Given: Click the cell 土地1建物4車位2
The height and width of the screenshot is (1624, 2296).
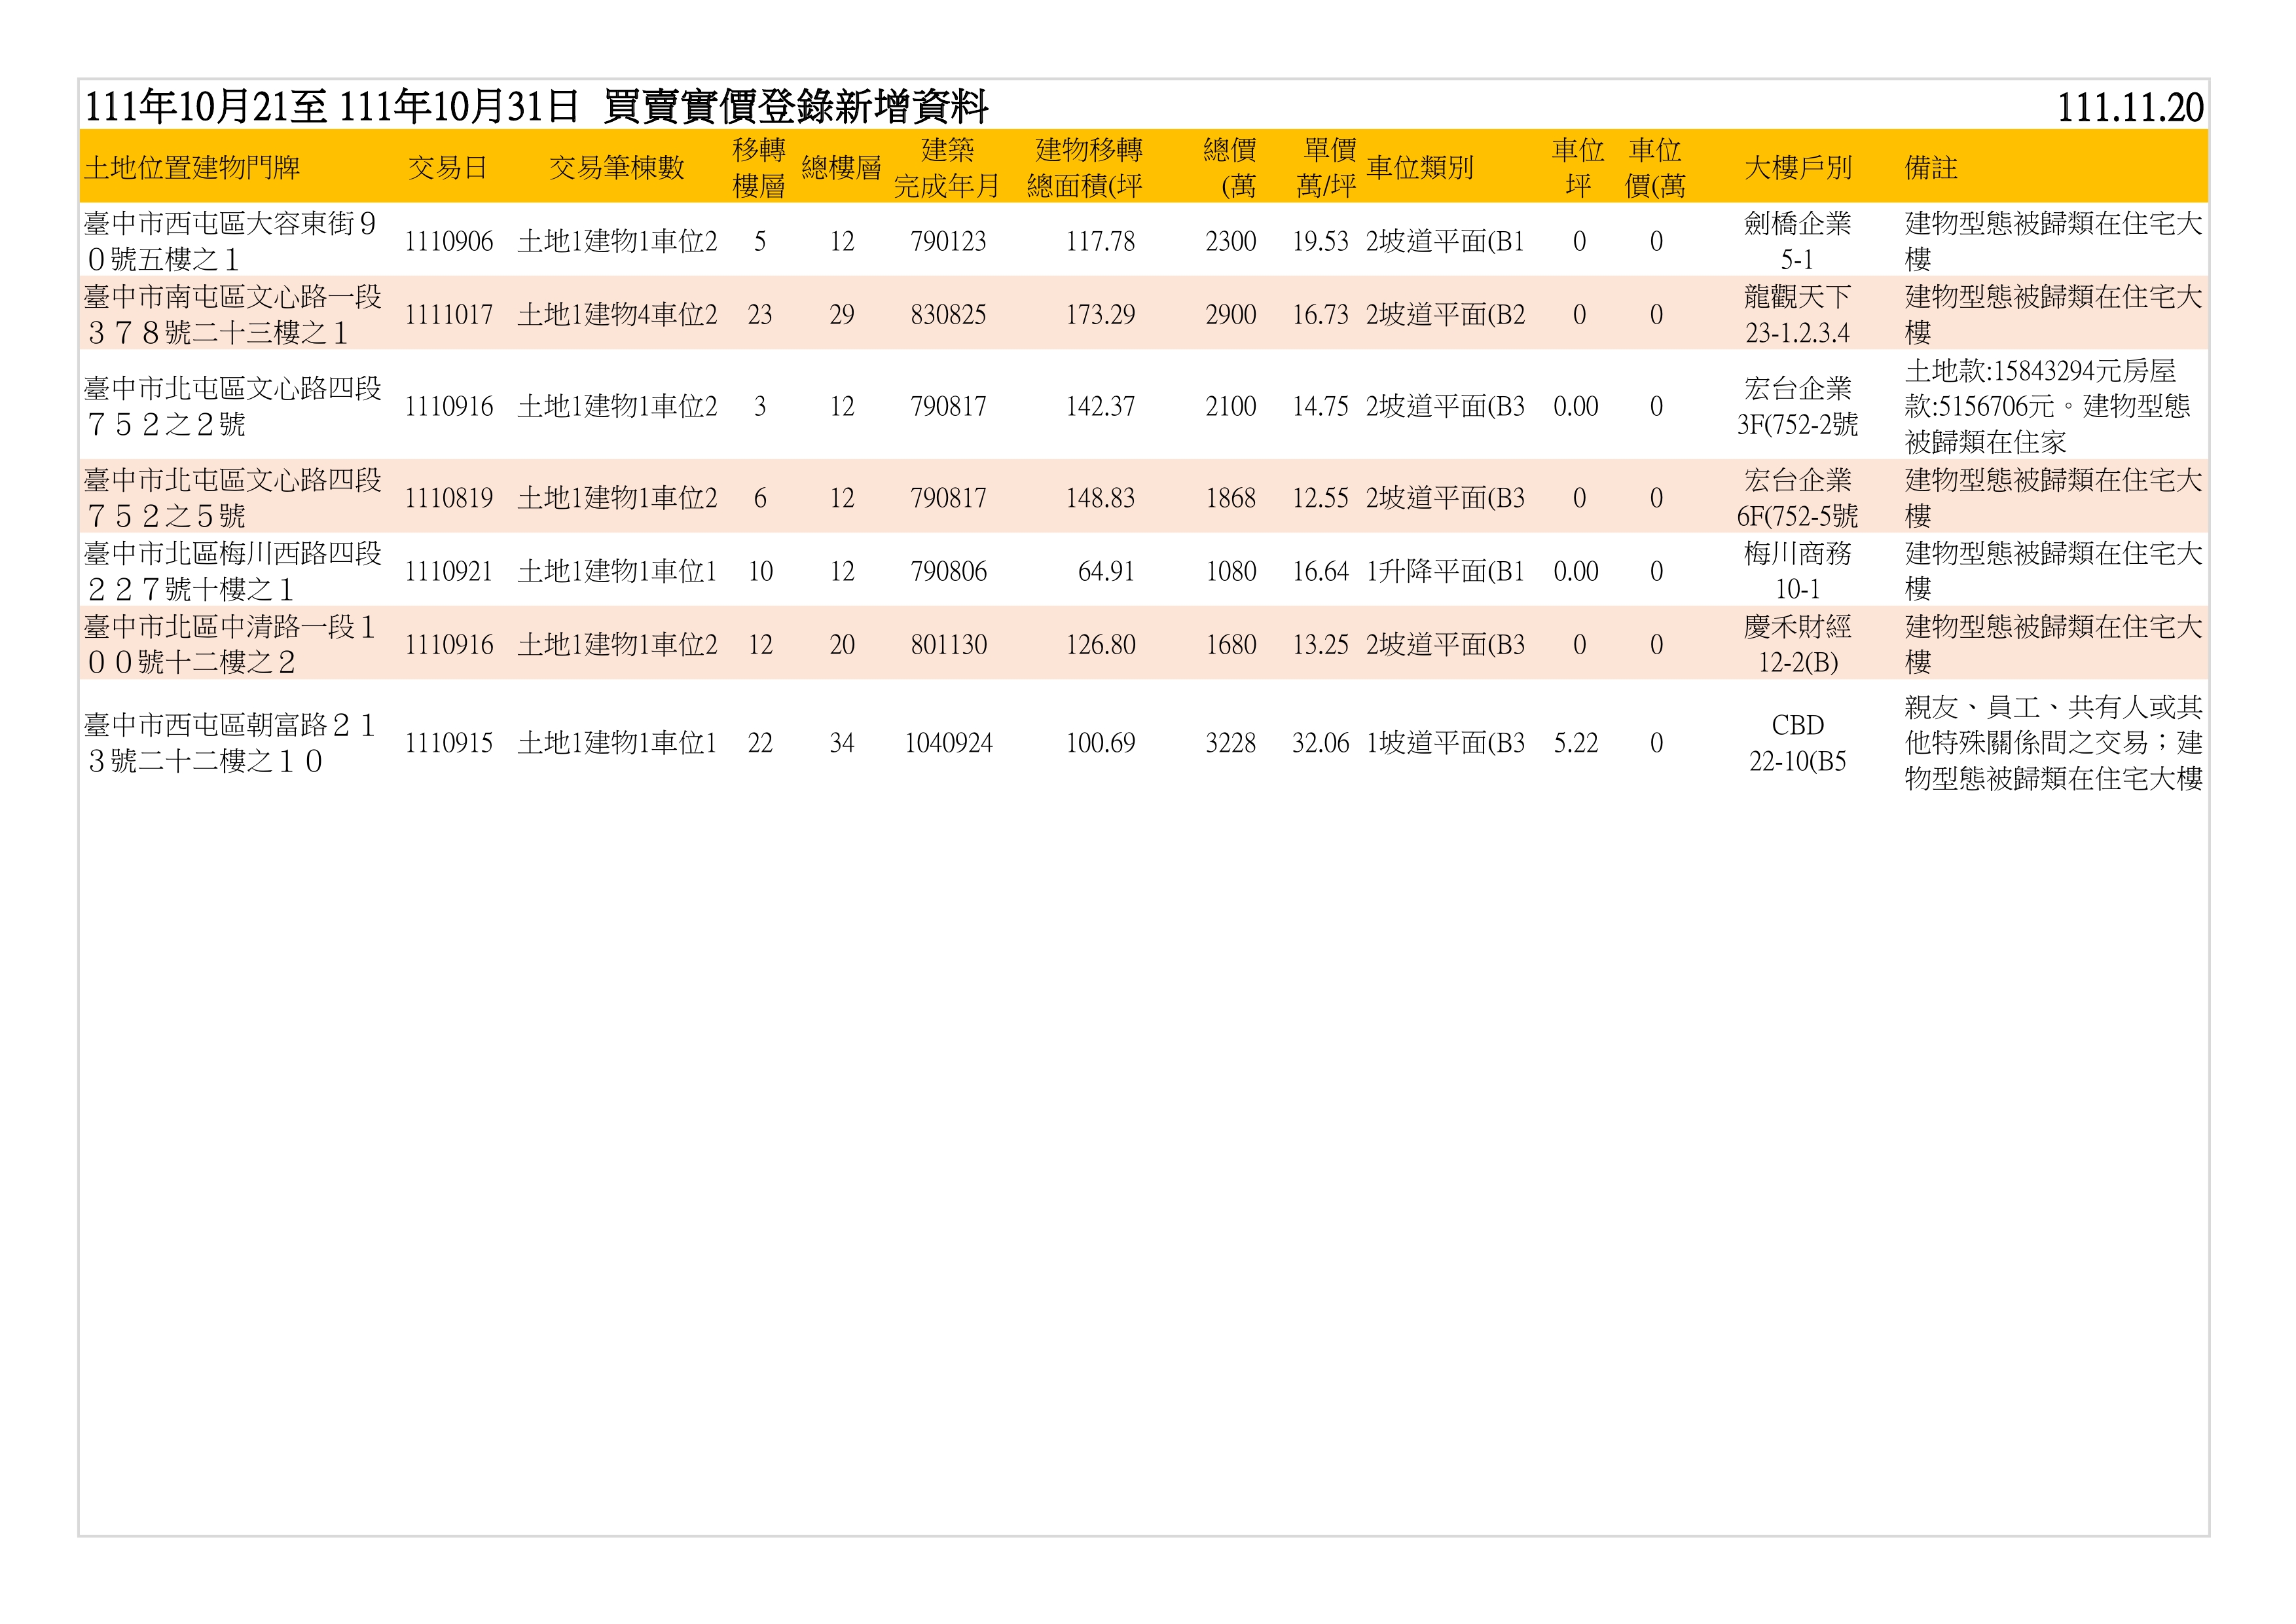Looking at the screenshot, I should [x=617, y=314].
